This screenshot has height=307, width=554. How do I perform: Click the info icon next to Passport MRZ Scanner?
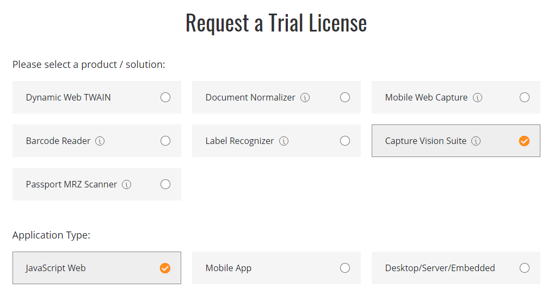click(127, 185)
